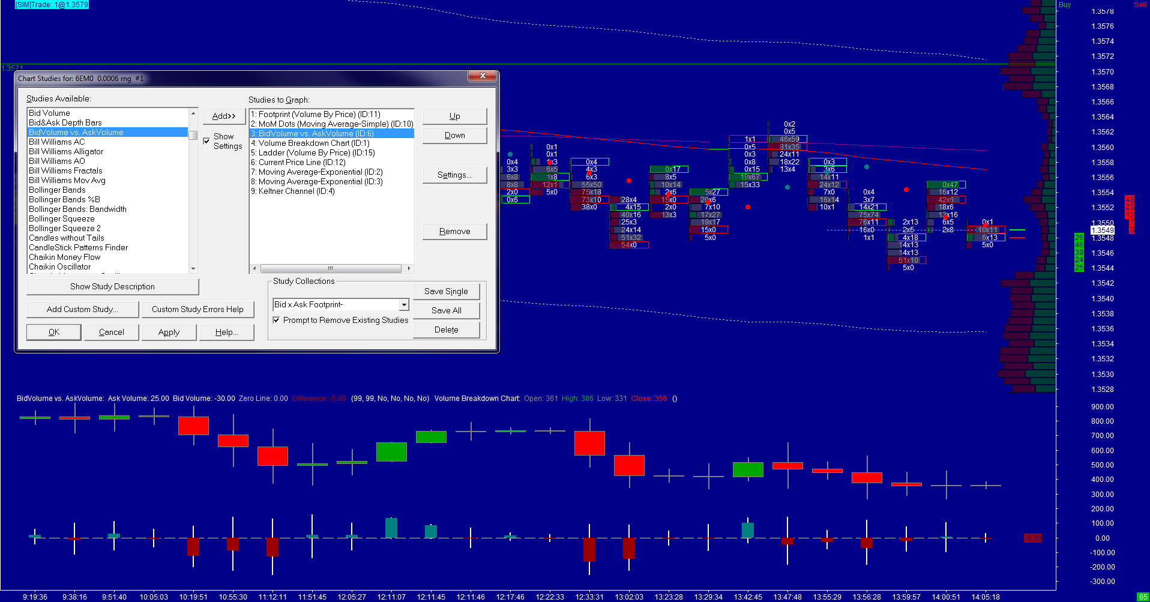Toggle Prompt to Remove Existing Studies checkbox
Image resolution: width=1150 pixels, height=602 pixels.
[x=276, y=320]
